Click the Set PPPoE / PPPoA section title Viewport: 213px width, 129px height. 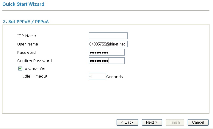point(26,22)
